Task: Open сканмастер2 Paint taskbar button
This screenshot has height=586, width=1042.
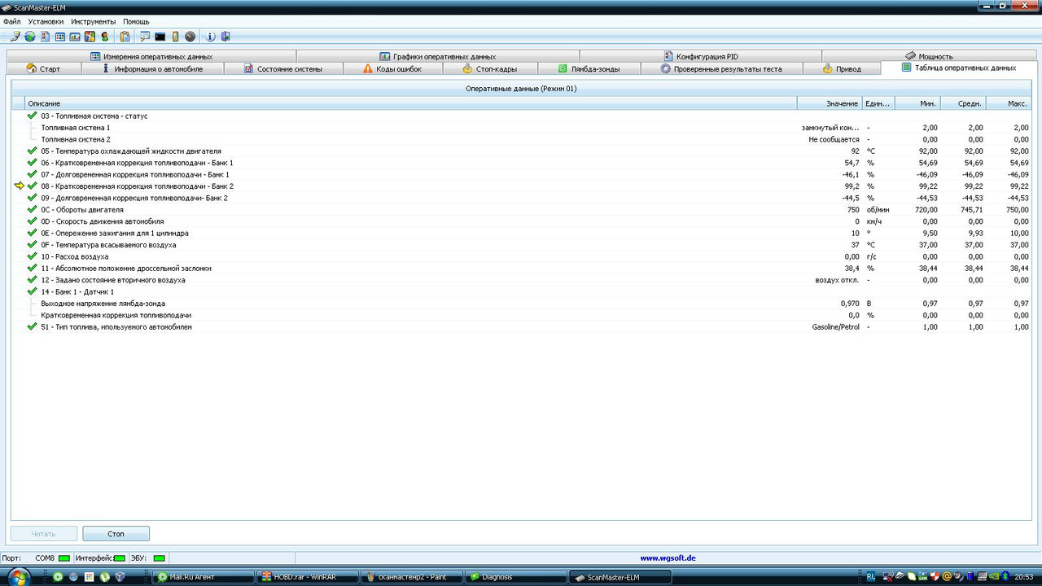Action: click(x=410, y=577)
